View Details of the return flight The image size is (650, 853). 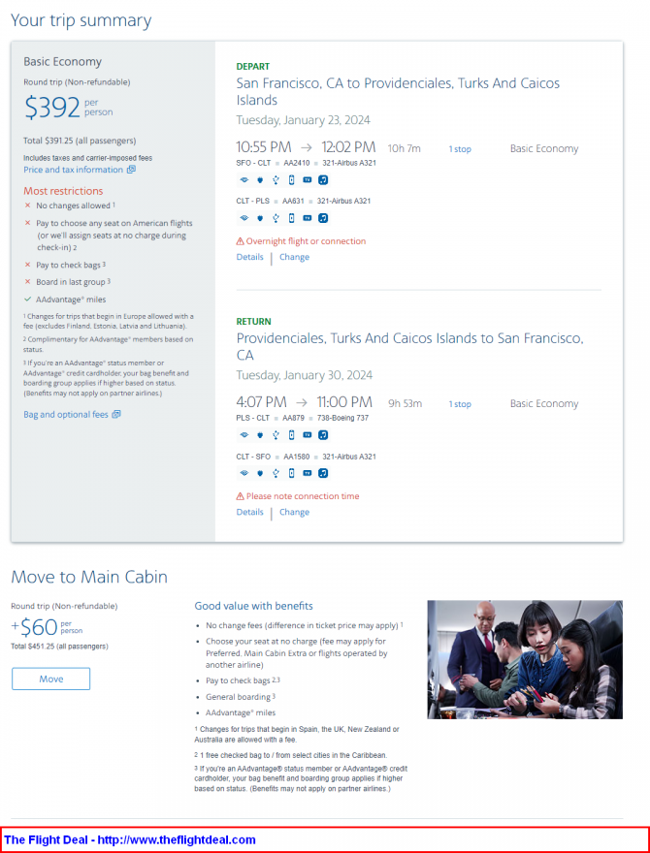click(250, 512)
